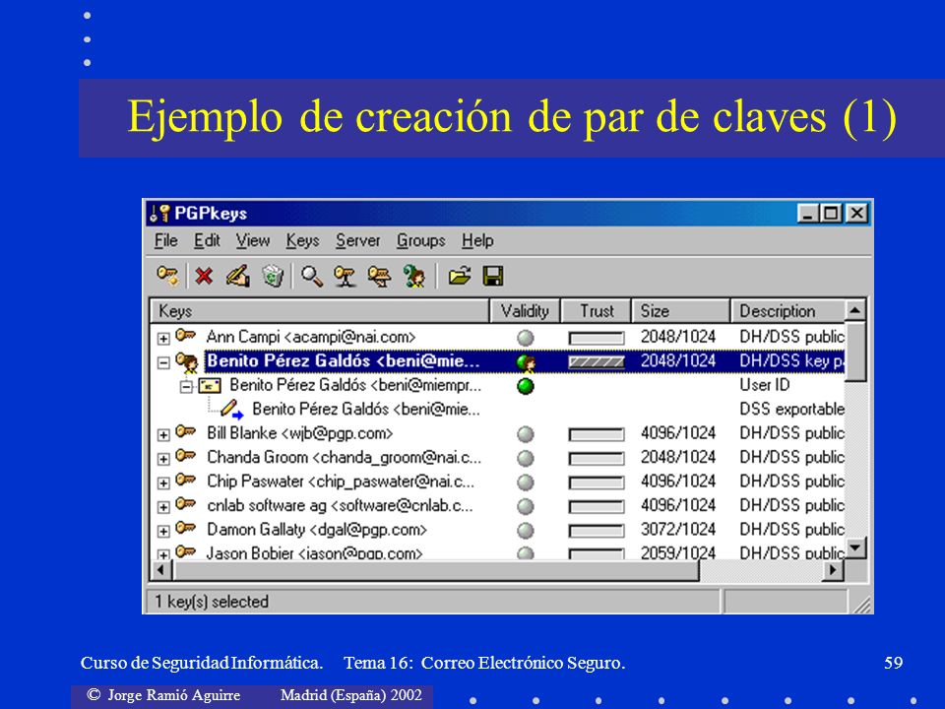
Task: Open the Help menu
Action: click(x=477, y=240)
